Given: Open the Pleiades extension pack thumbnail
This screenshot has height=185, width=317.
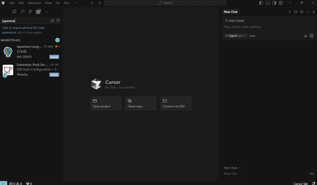Looking at the screenshot, I should (8, 70).
